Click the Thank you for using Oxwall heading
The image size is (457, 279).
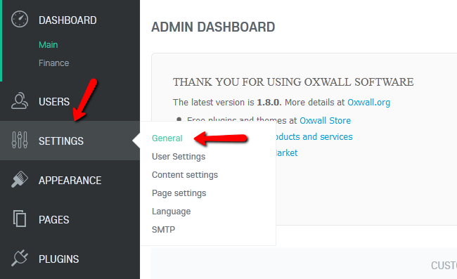coord(293,82)
